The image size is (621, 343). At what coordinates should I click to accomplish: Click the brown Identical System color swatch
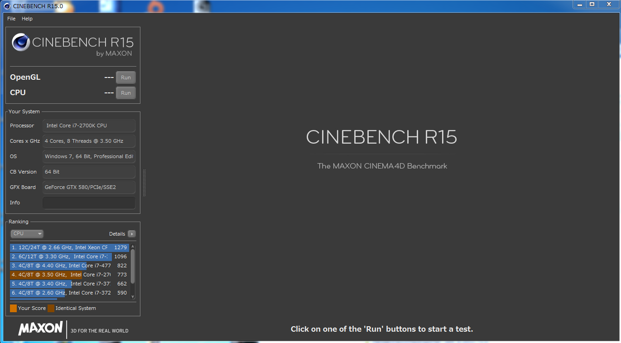(51, 308)
